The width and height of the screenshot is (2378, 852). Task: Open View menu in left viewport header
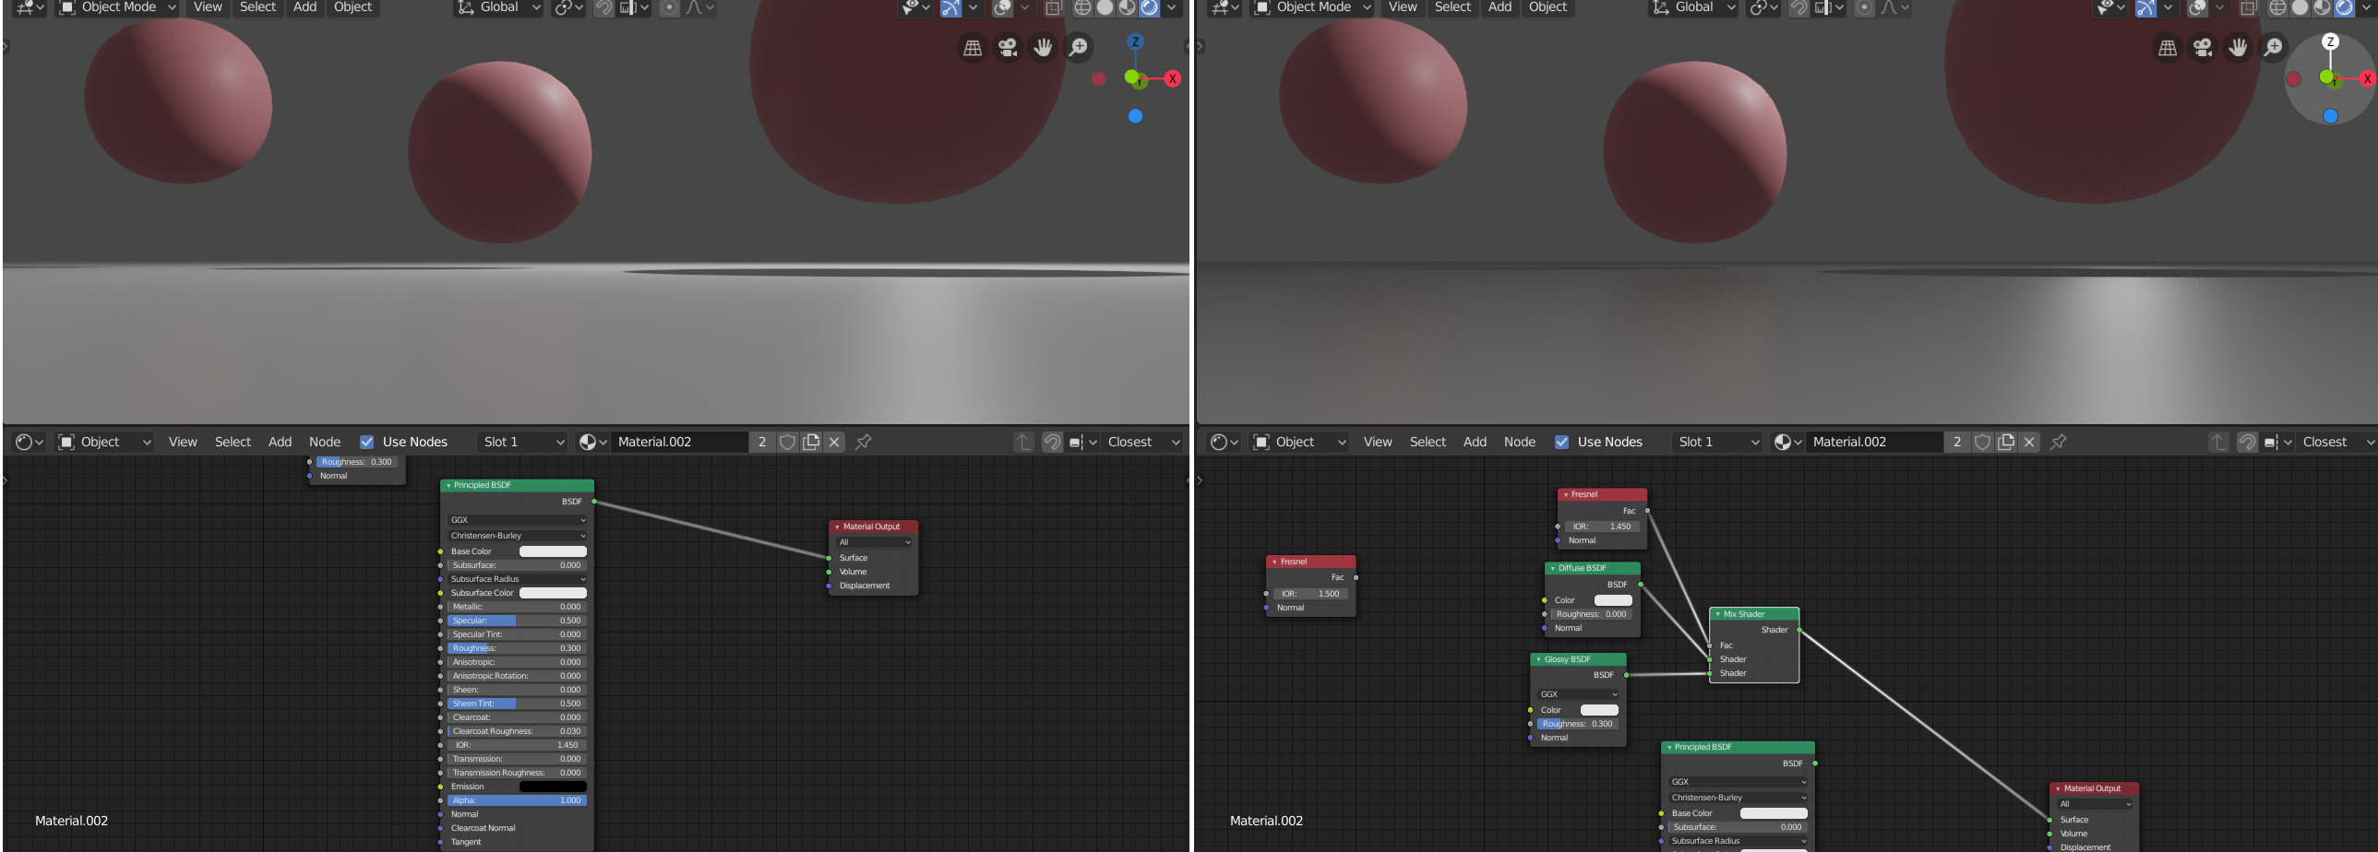pyautogui.click(x=208, y=7)
